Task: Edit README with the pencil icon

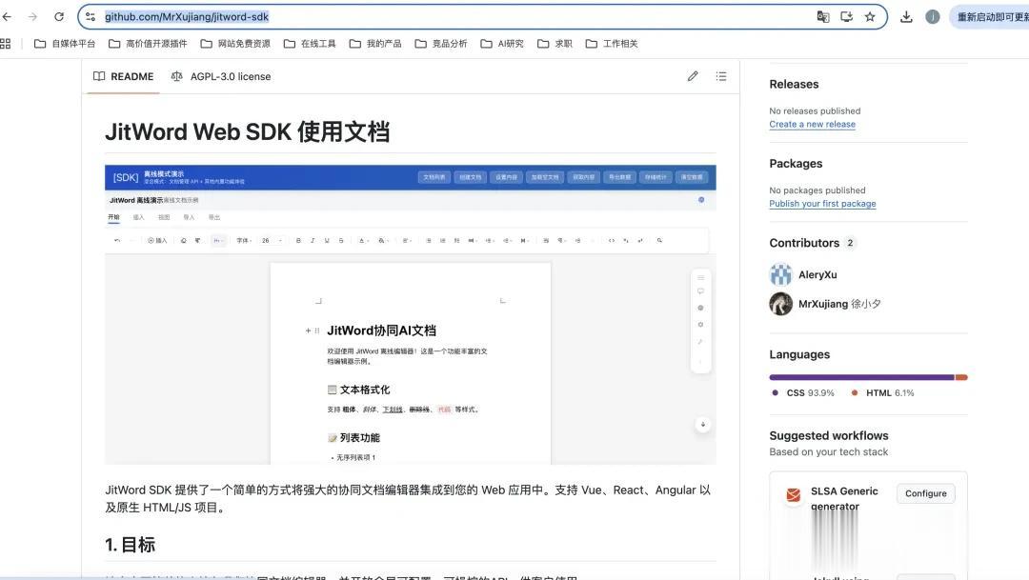Action: pos(693,76)
